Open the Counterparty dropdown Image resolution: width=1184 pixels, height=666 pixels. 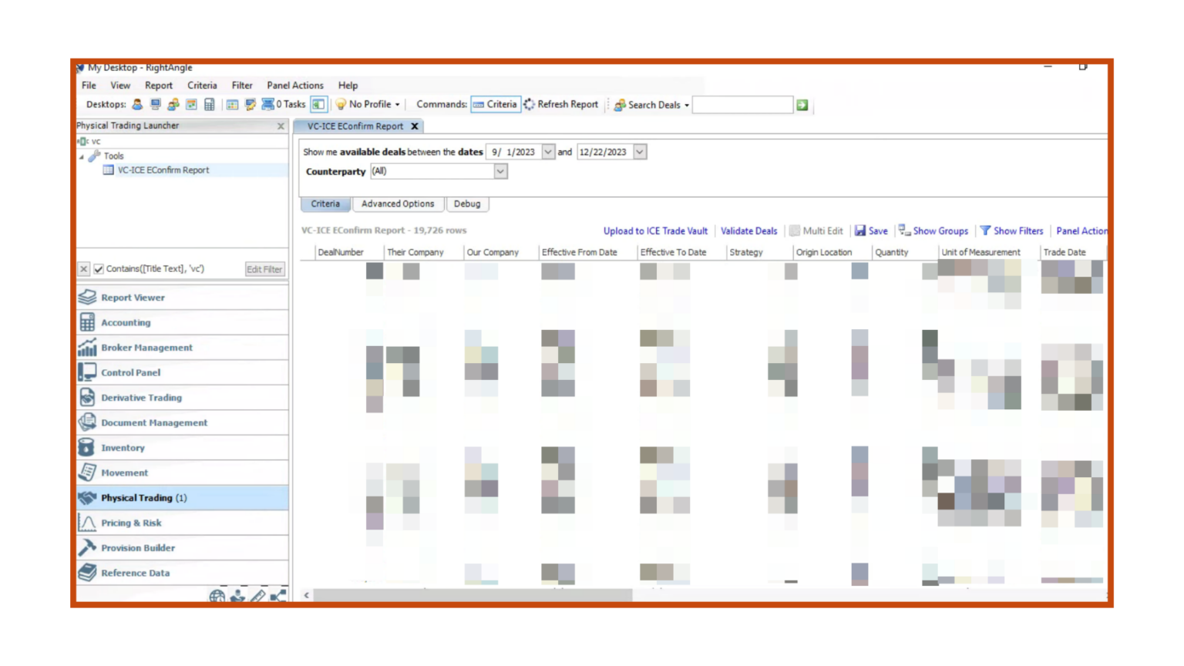click(x=502, y=171)
